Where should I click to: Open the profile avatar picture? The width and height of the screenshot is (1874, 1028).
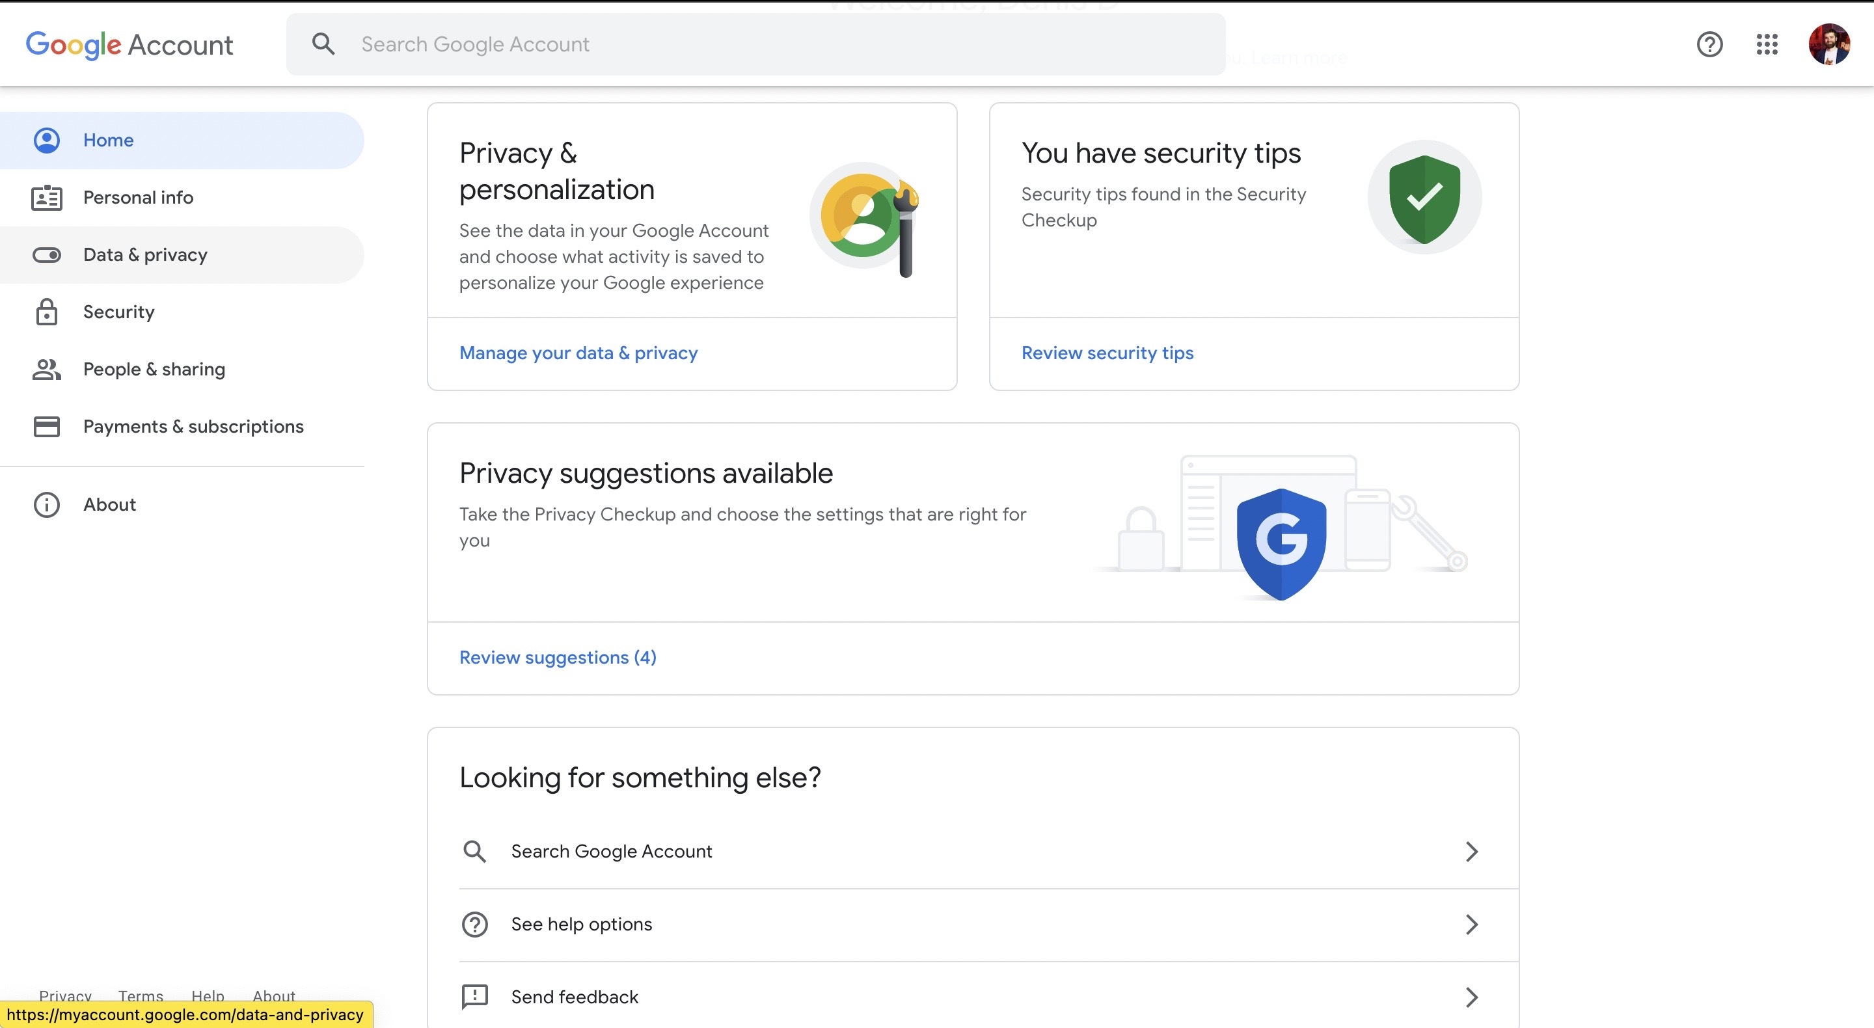coord(1828,44)
